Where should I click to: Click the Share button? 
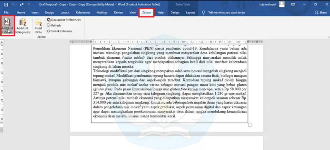(x=321, y=13)
